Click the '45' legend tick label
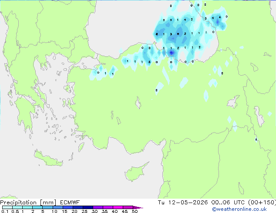This screenshot has height=213, width=276. point(125,211)
